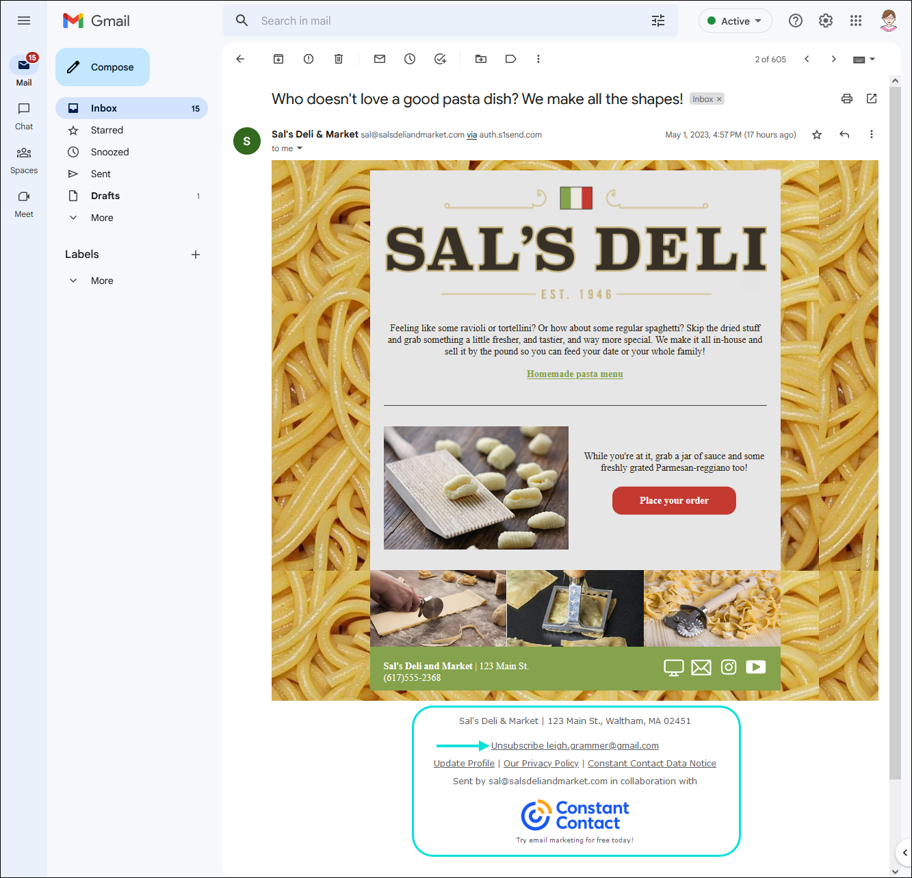This screenshot has width=912, height=878.
Task: Click the search magnifier icon
Action: (x=242, y=21)
